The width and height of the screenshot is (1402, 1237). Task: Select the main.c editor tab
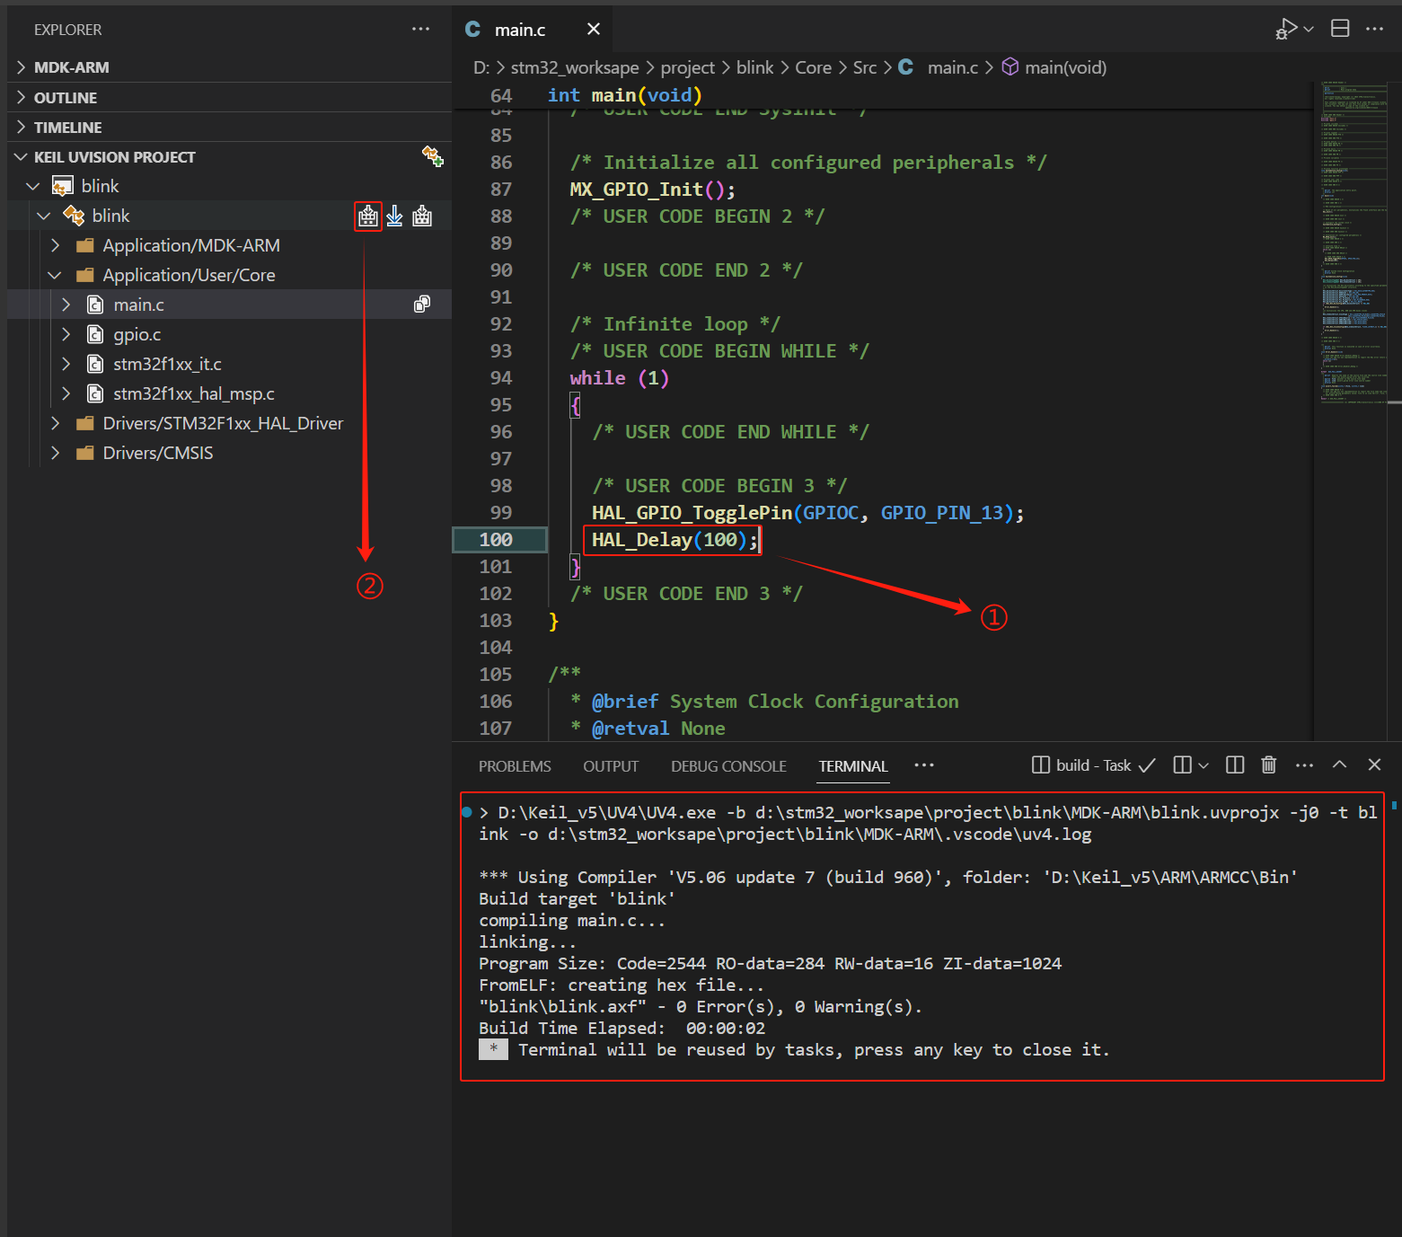[x=532, y=29]
